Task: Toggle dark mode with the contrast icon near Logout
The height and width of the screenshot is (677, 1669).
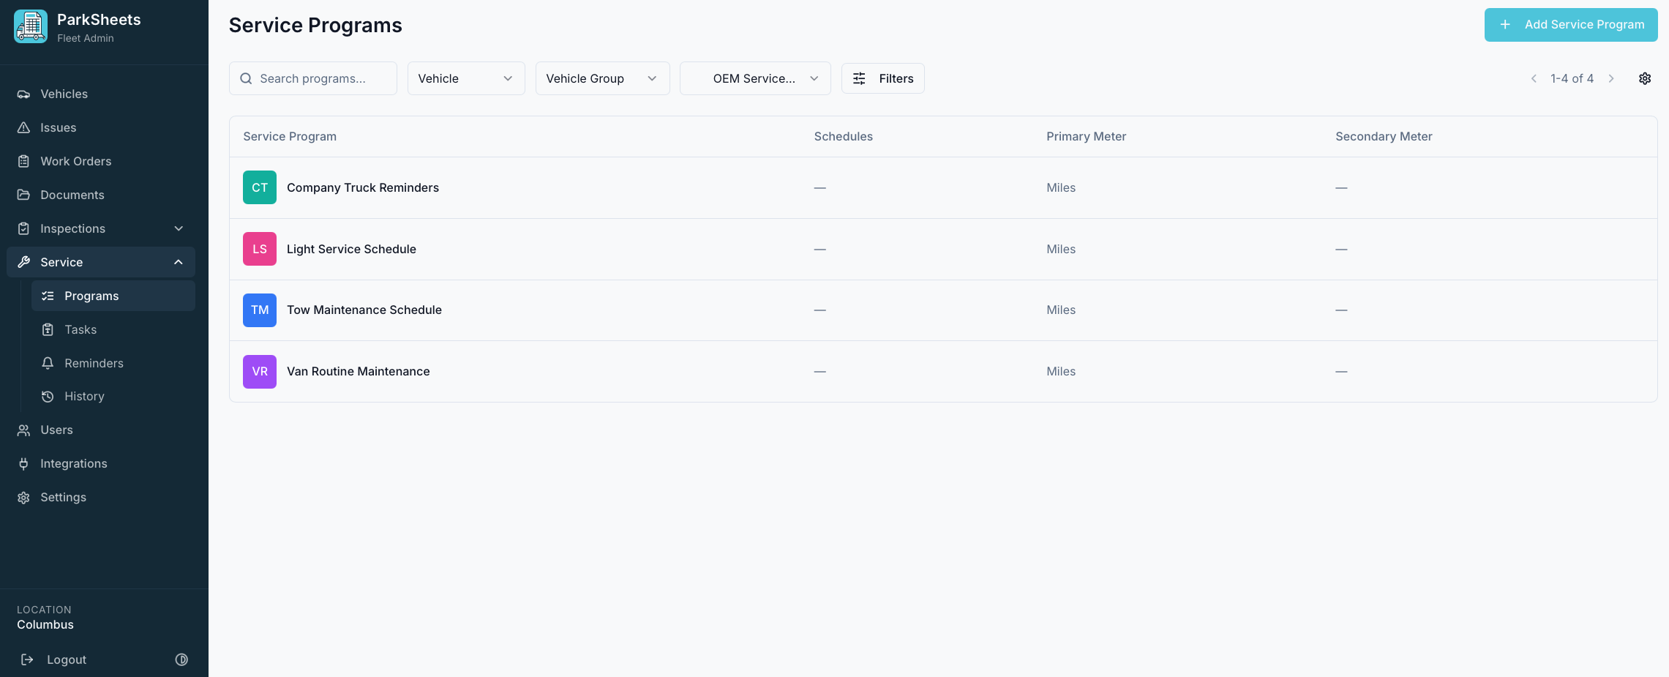Action: (x=181, y=659)
